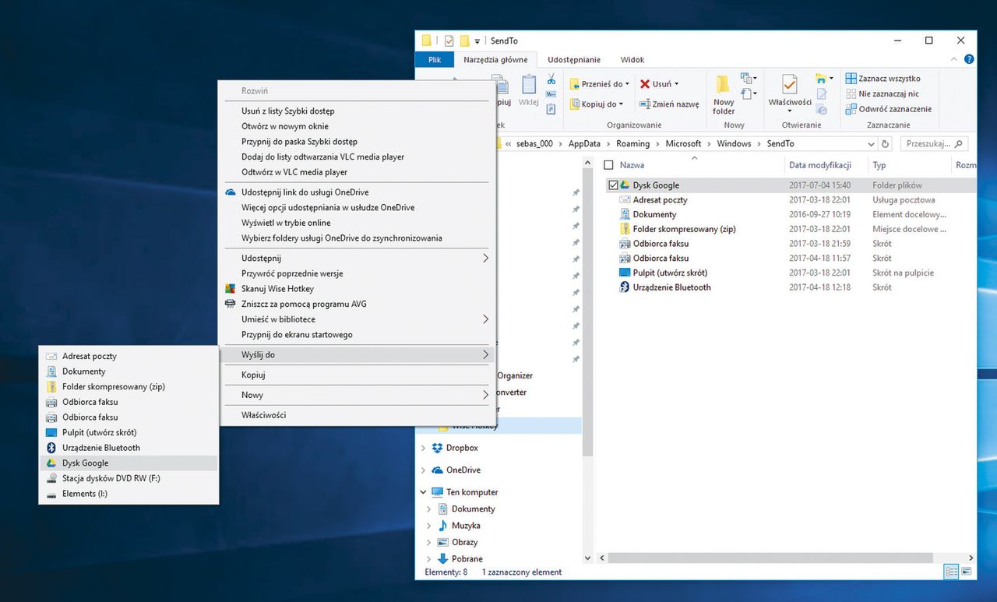Open Właściwości checkmark icon in ribbon
Screen dimensions: 997x602
790,84
